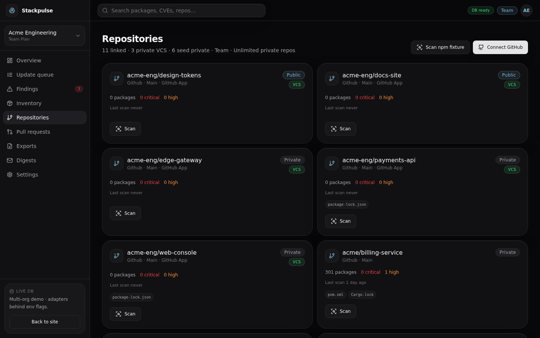This screenshot has height=338, width=540.
Task: Navigate to Inventory
Action: pyautogui.click(x=45, y=103)
